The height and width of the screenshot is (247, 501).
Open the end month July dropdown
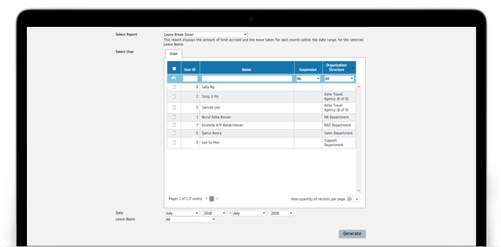[249, 213]
